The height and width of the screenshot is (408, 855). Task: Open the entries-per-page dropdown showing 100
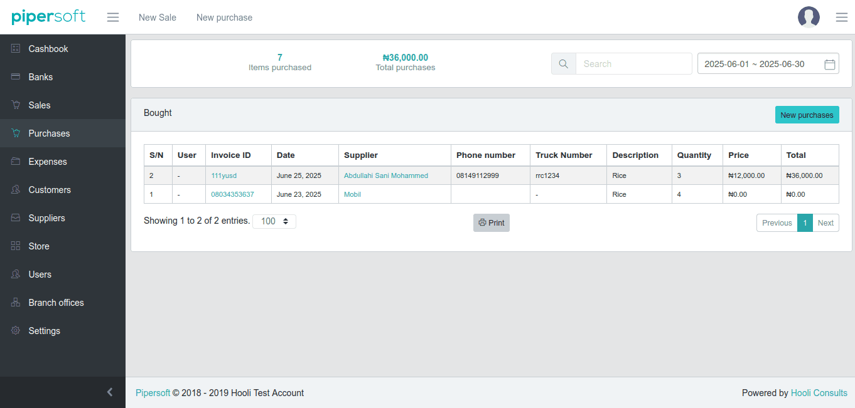pos(274,221)
